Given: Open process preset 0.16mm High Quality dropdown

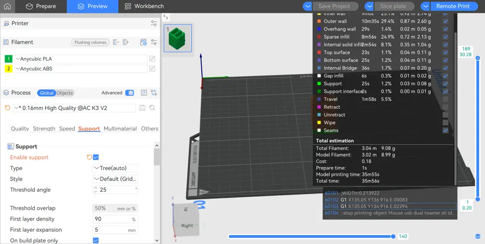Looking at the screenshot, I should [x=74, y=108].
